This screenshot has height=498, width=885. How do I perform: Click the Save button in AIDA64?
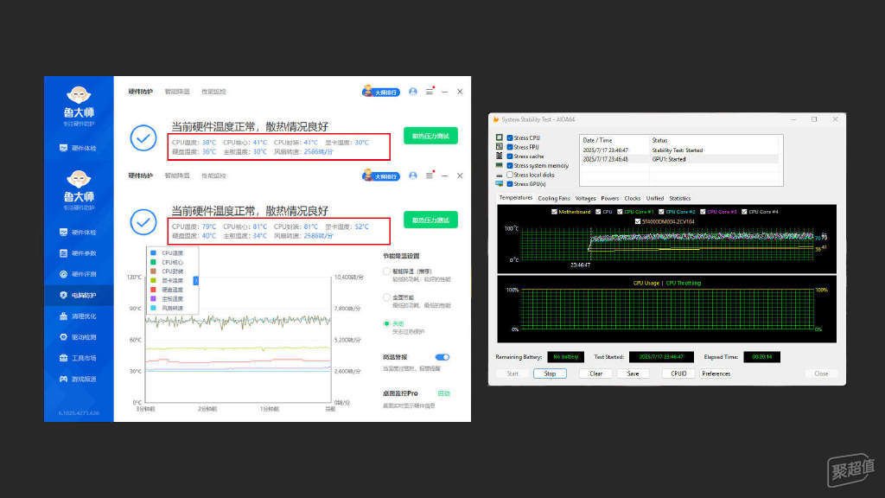pyautogui.click(x=633, y=373)
